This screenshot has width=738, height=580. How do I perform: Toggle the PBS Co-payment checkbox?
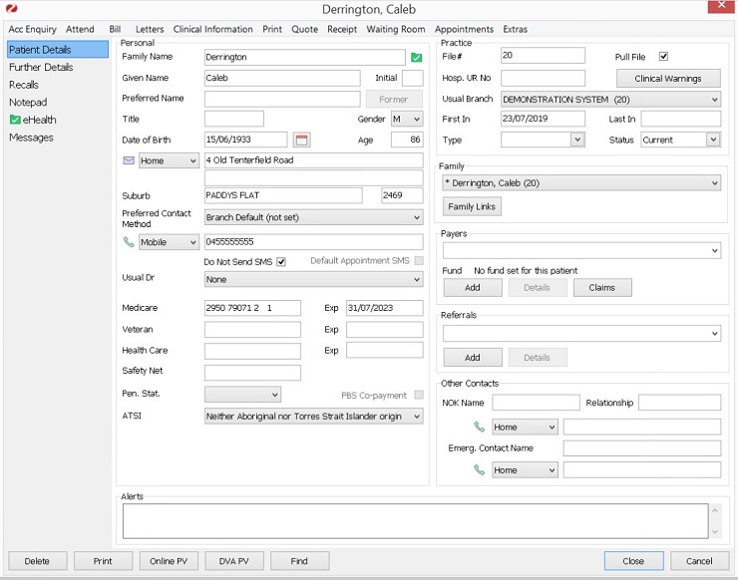tap(419, 395)
